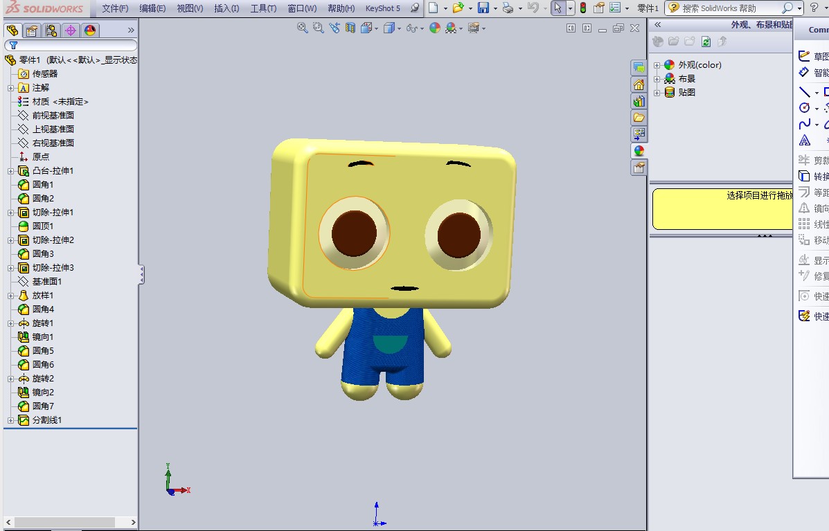The image size is (829, 531).
Task: Open the PropertyManager tab
Action: [x=32, y=30]
